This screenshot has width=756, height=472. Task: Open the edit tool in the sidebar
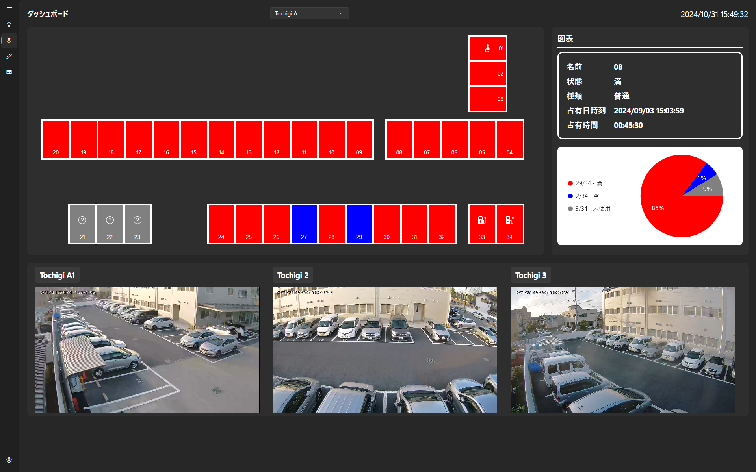(x=9, y=56)
